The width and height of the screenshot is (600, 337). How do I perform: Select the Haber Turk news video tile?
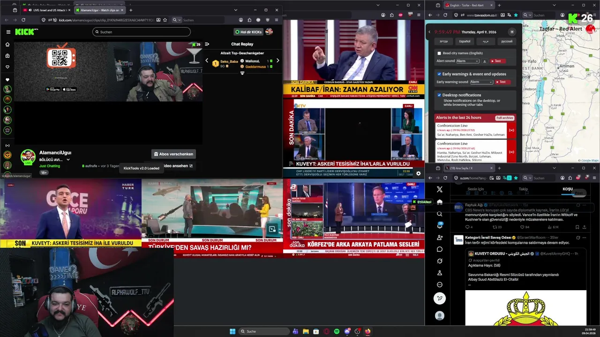coord(70,213)
